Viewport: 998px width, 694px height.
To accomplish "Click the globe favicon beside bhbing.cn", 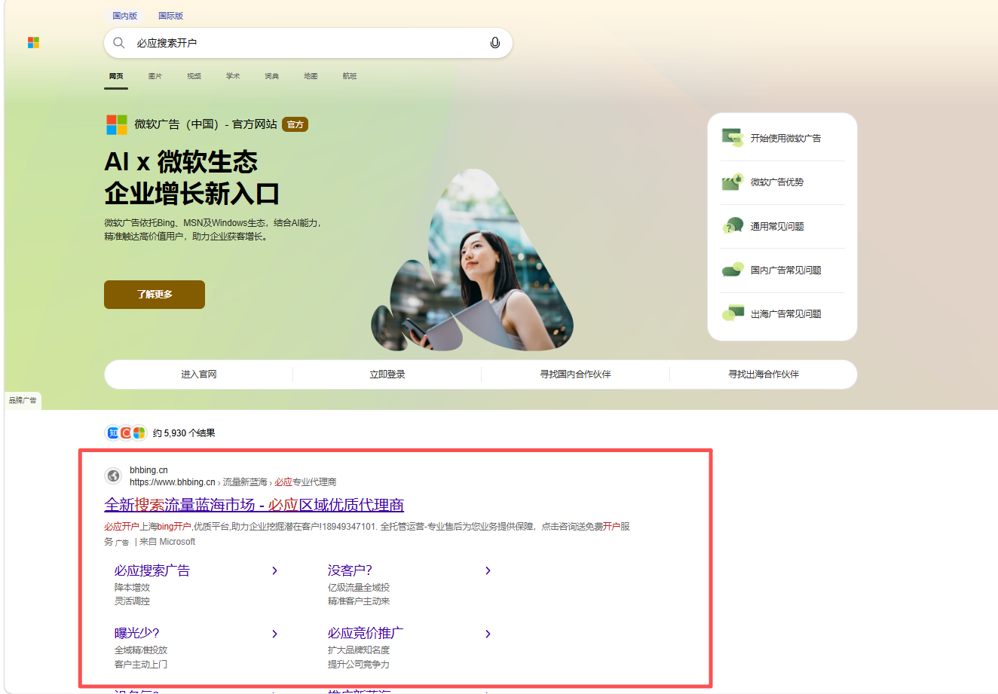I will (x=114, y=475).
